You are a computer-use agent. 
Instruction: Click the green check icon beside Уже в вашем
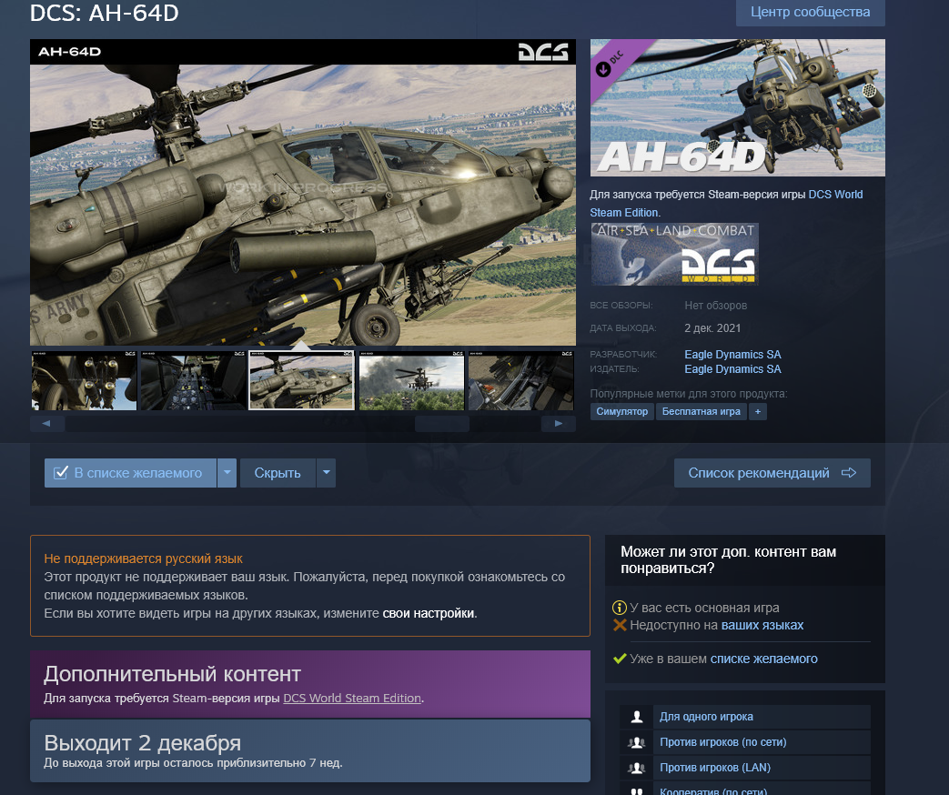tap(619, 659)
